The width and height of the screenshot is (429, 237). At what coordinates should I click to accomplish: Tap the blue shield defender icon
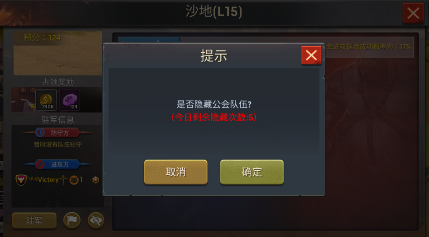(x=40, y=133)
